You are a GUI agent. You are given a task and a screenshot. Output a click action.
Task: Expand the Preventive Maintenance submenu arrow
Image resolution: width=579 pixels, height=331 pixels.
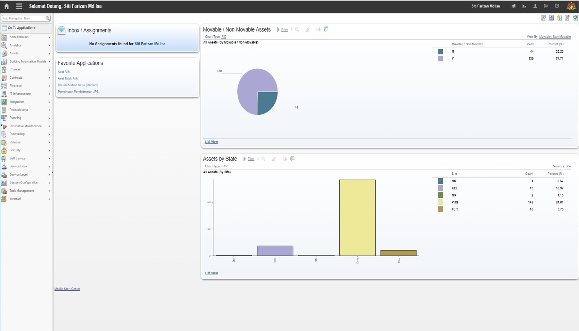[x=49, y=127]
